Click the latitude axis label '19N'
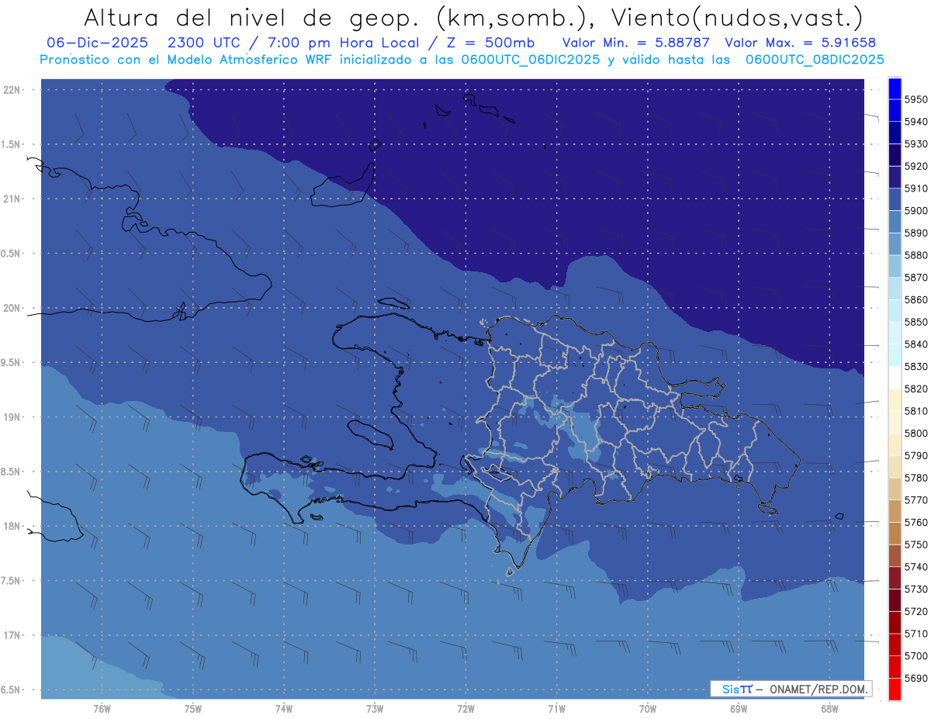This screenshot has width=931, height=719. point(12,417)
